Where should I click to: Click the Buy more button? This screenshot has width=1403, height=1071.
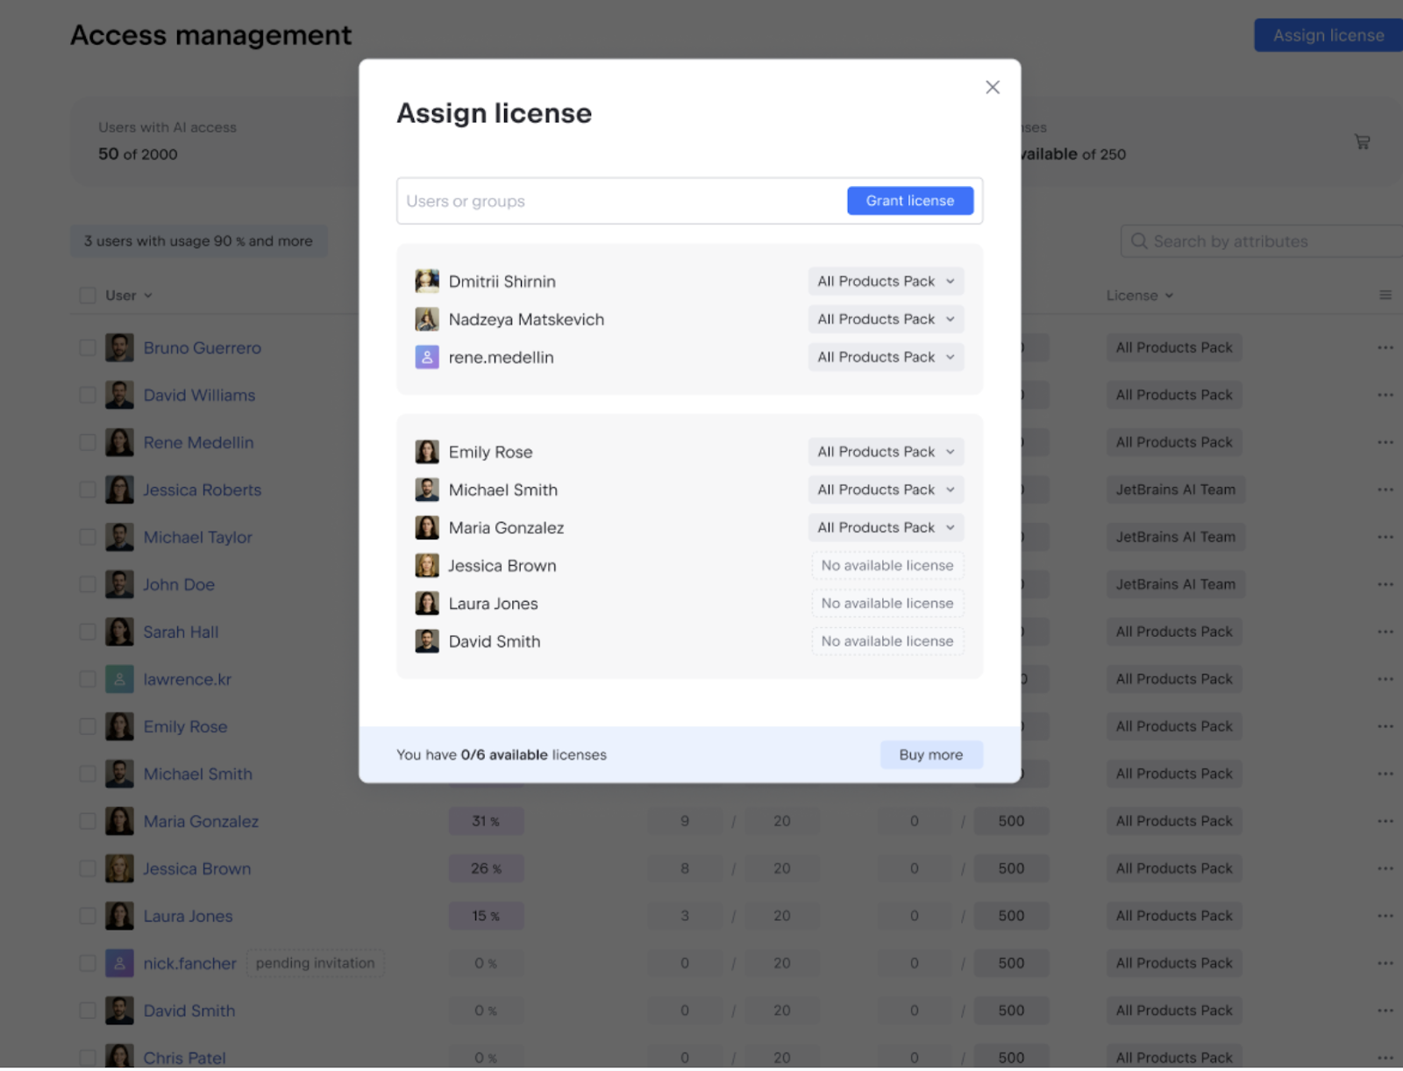[930, 755]
